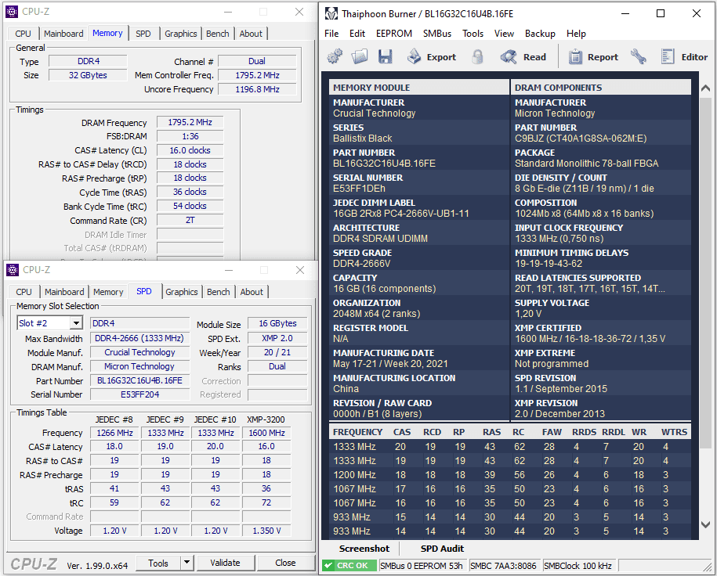The height and width of the screenshot is (576, 717).
Task: Switch to Mainboard tab in lower CPU-Z window
Action: [64, 292]
